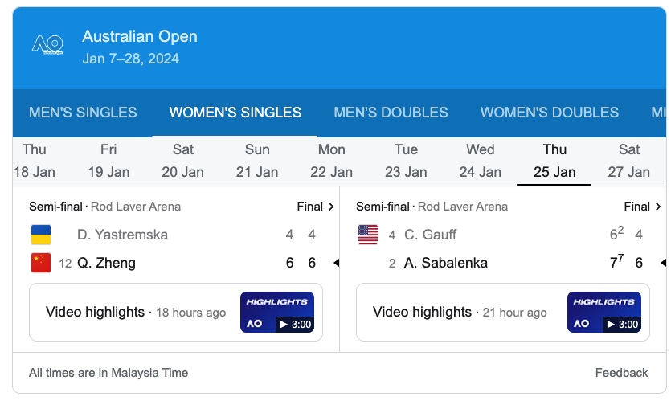Click the China flag beside Q. Zheng
The image size is (671, 405).
click(41, 263)
